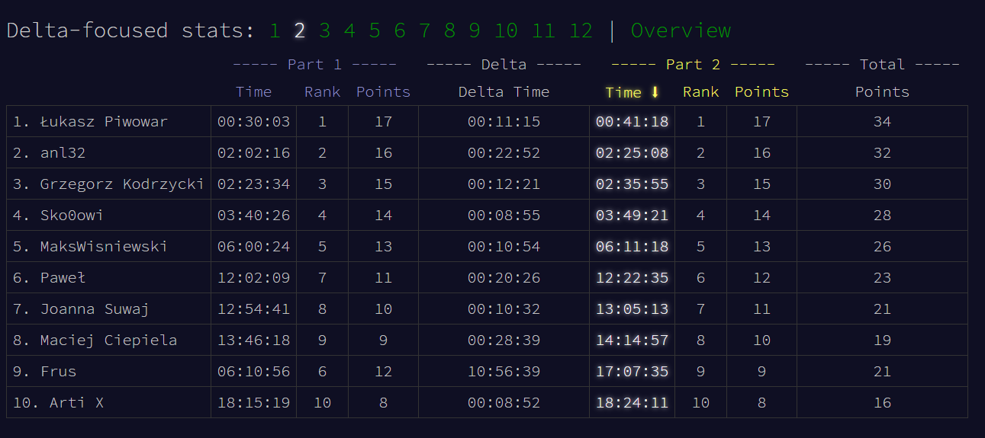The image size is (985, 438).
Task: Sort by Part 1 Rank header
Action: tap(322, 92)
